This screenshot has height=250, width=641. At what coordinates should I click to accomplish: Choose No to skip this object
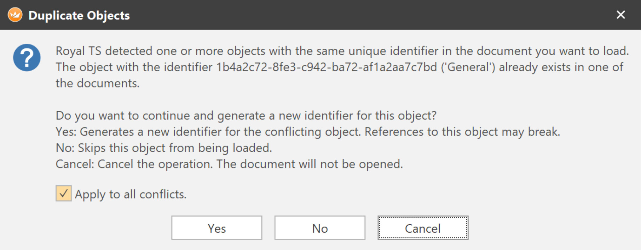click(x=320, y=228)
